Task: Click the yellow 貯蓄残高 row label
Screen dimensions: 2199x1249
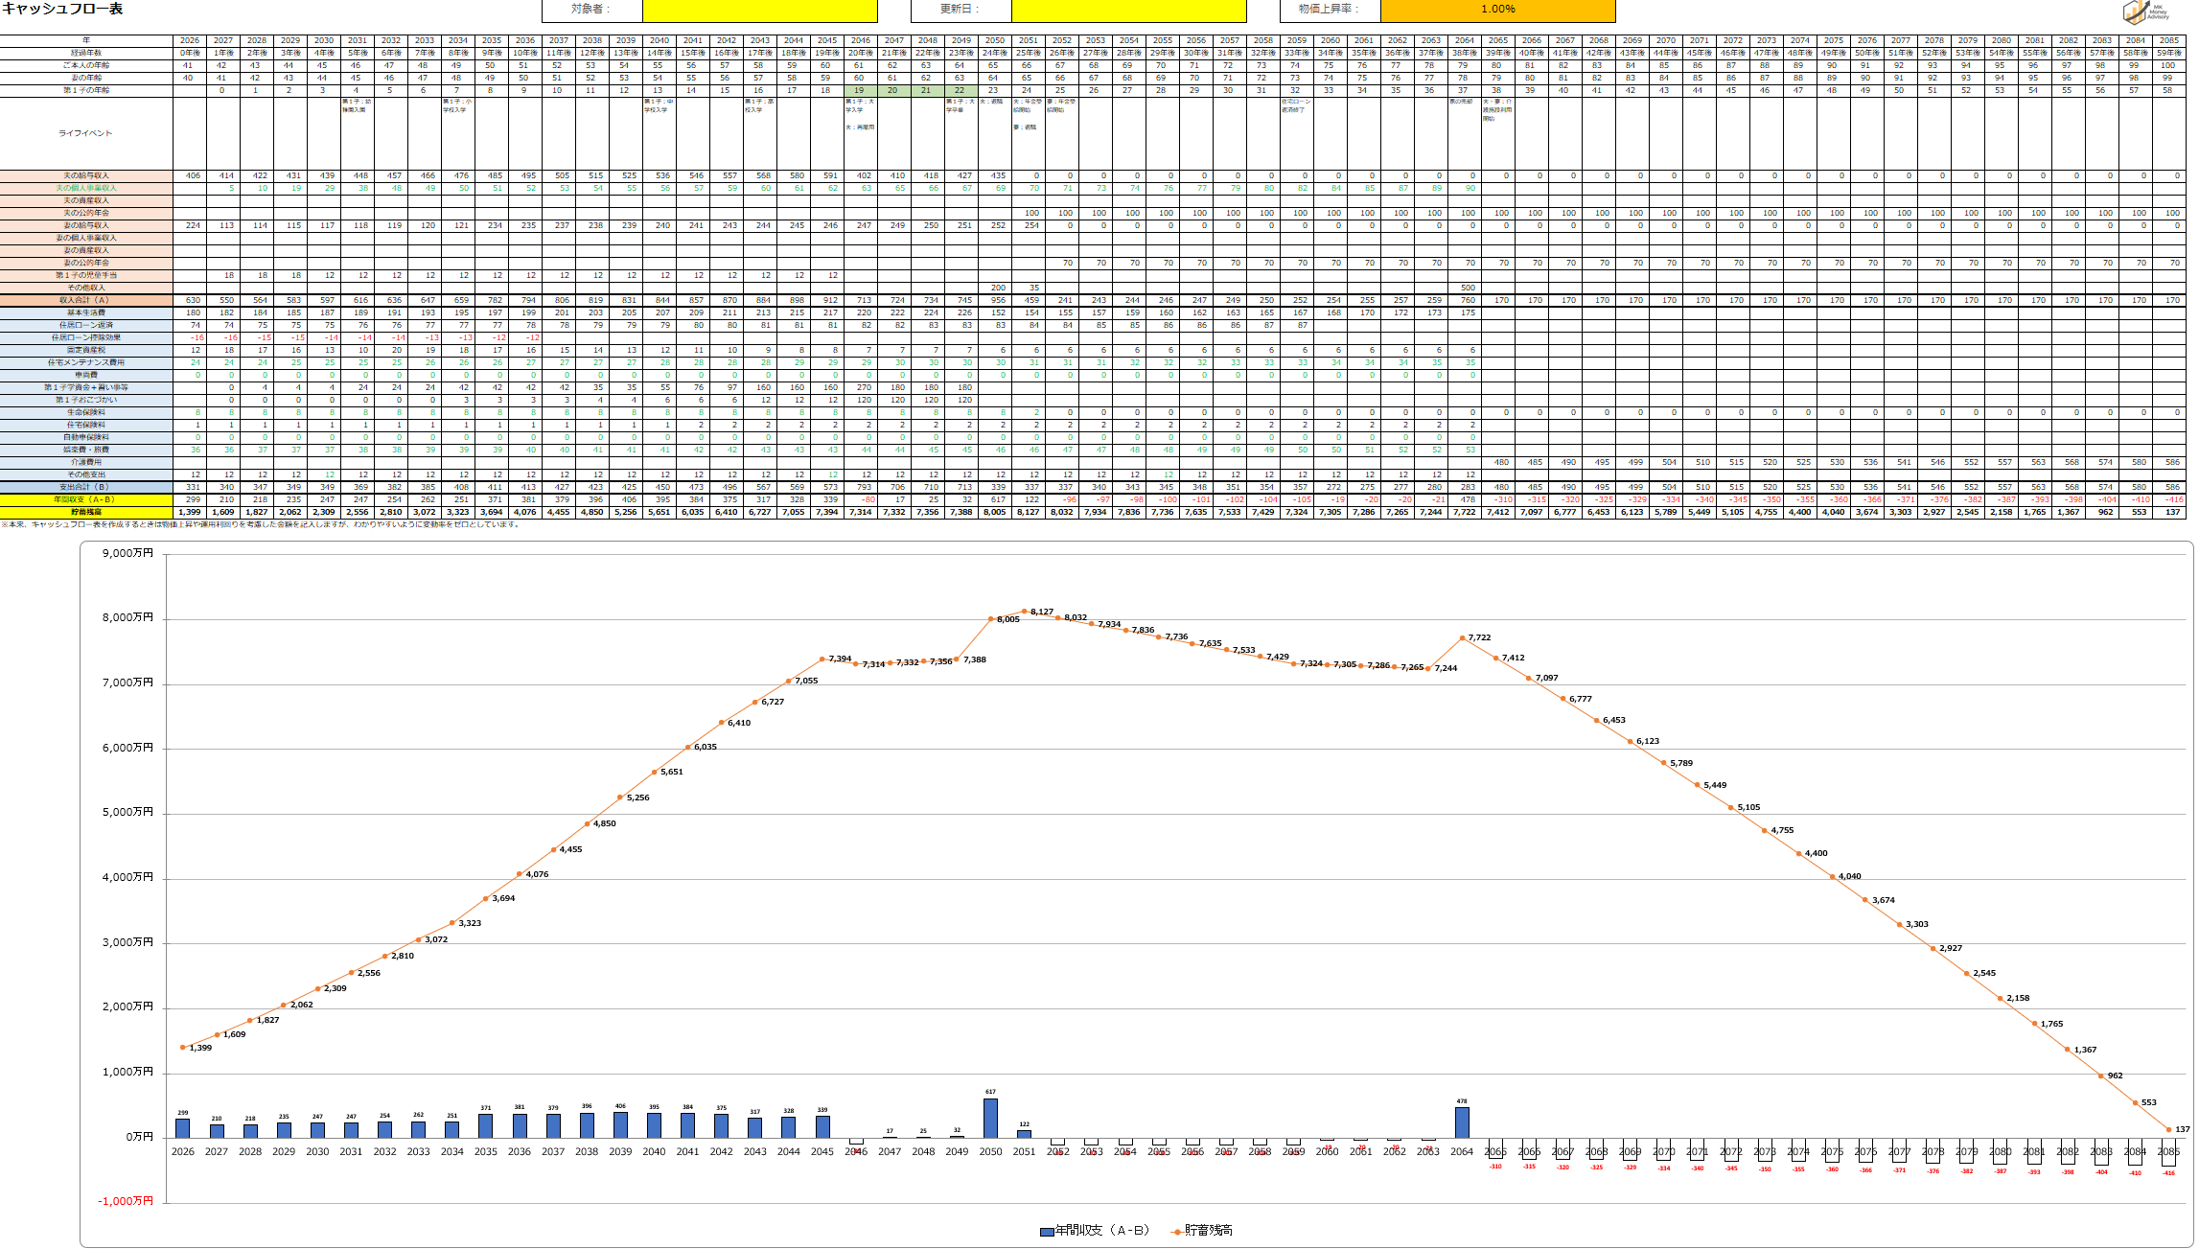Action: point(85,512)
